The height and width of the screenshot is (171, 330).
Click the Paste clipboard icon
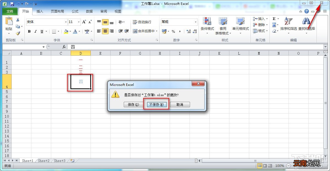[9, 21]
